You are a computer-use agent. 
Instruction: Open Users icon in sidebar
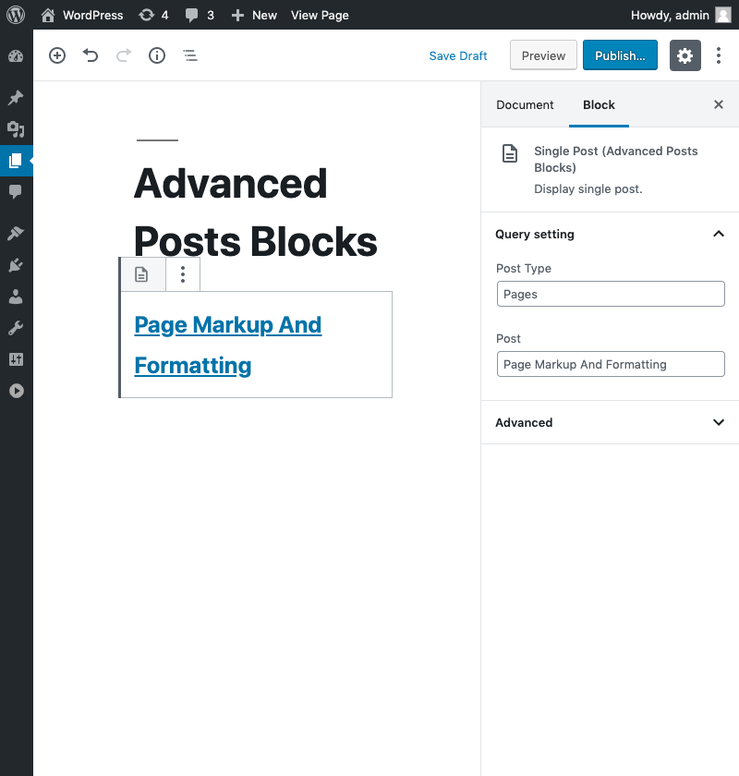pyautogui.click(x=16, y=297)
